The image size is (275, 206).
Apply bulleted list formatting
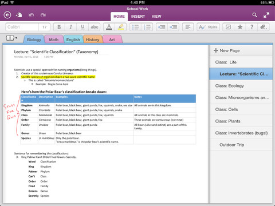[135, 27]
